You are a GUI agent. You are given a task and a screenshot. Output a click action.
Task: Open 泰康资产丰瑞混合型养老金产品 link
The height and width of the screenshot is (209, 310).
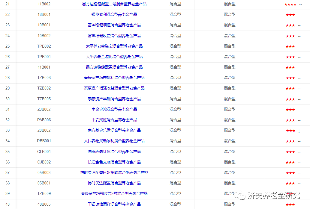pyautogui.click(x=114, y=99)
